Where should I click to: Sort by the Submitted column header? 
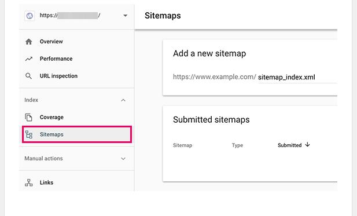(x=290, y=145)
